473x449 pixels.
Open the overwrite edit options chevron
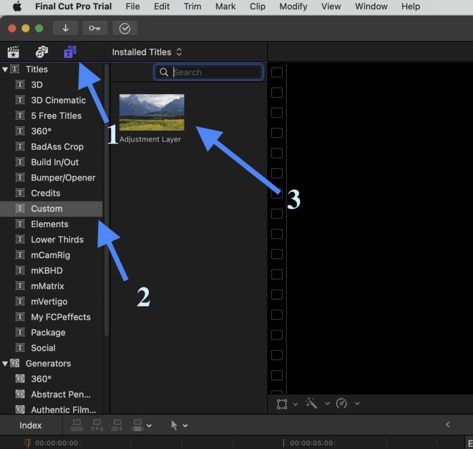click(x=149, y=426)
